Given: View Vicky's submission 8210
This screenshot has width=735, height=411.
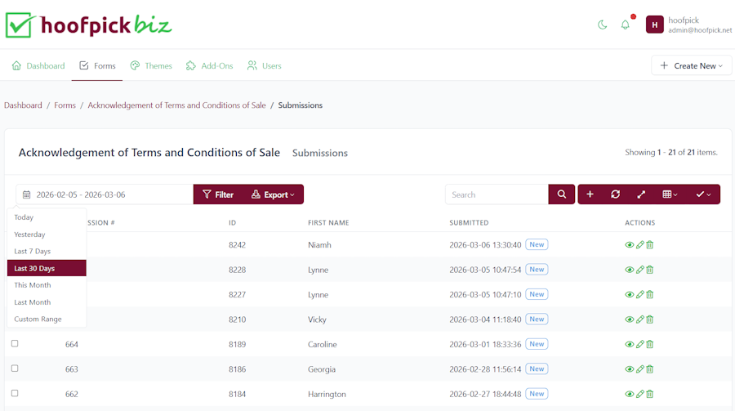Looking at the screenshot, I should [629, 319].
